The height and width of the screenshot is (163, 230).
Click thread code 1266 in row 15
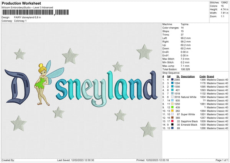[203, 128]
